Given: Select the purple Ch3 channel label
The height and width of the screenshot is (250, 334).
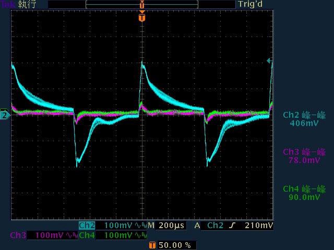Looking at the screenshot, I should click(18, 235).
